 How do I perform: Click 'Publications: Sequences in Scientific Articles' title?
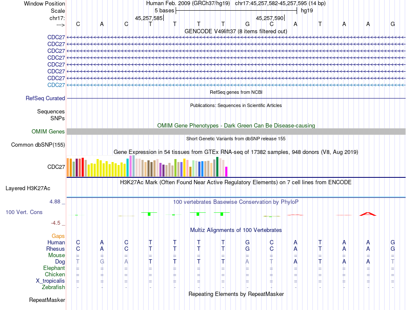click(236, 105)
